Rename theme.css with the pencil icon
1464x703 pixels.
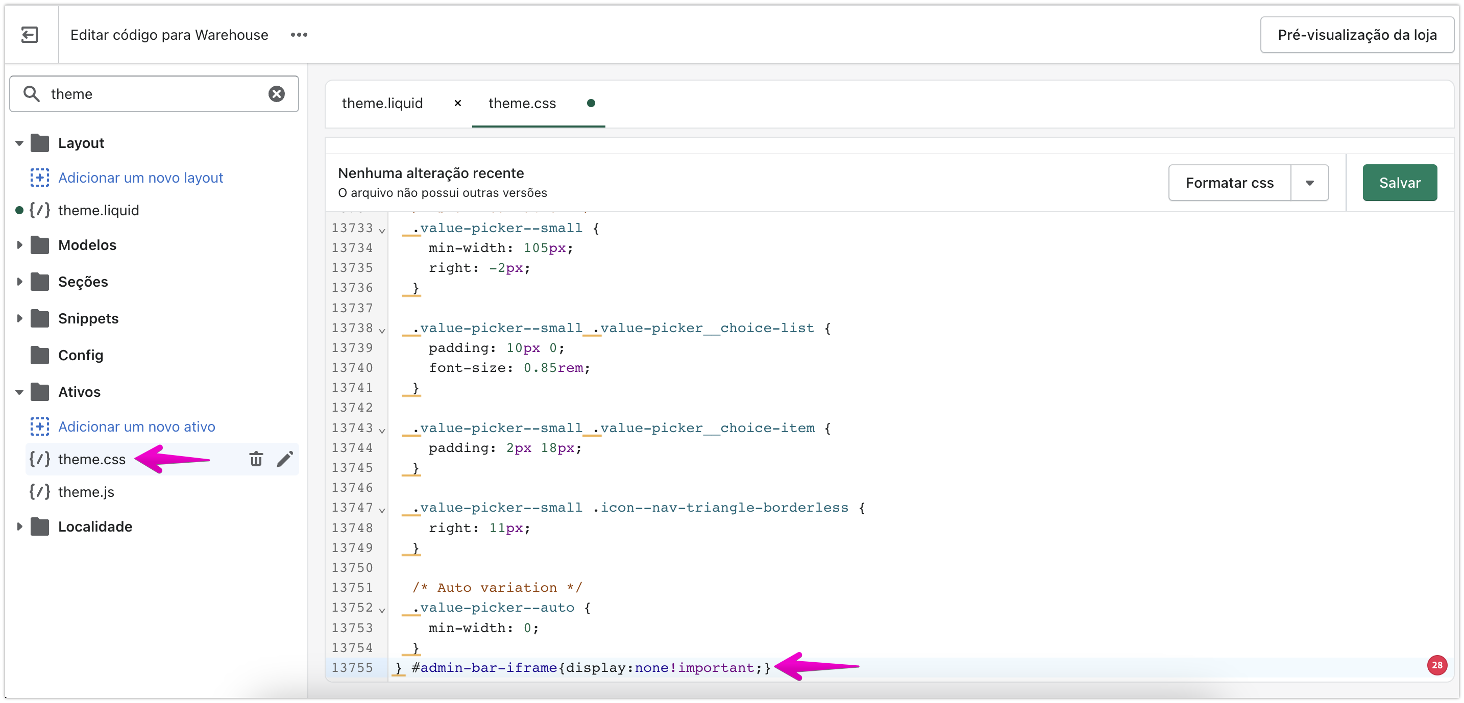pos(285,459)
